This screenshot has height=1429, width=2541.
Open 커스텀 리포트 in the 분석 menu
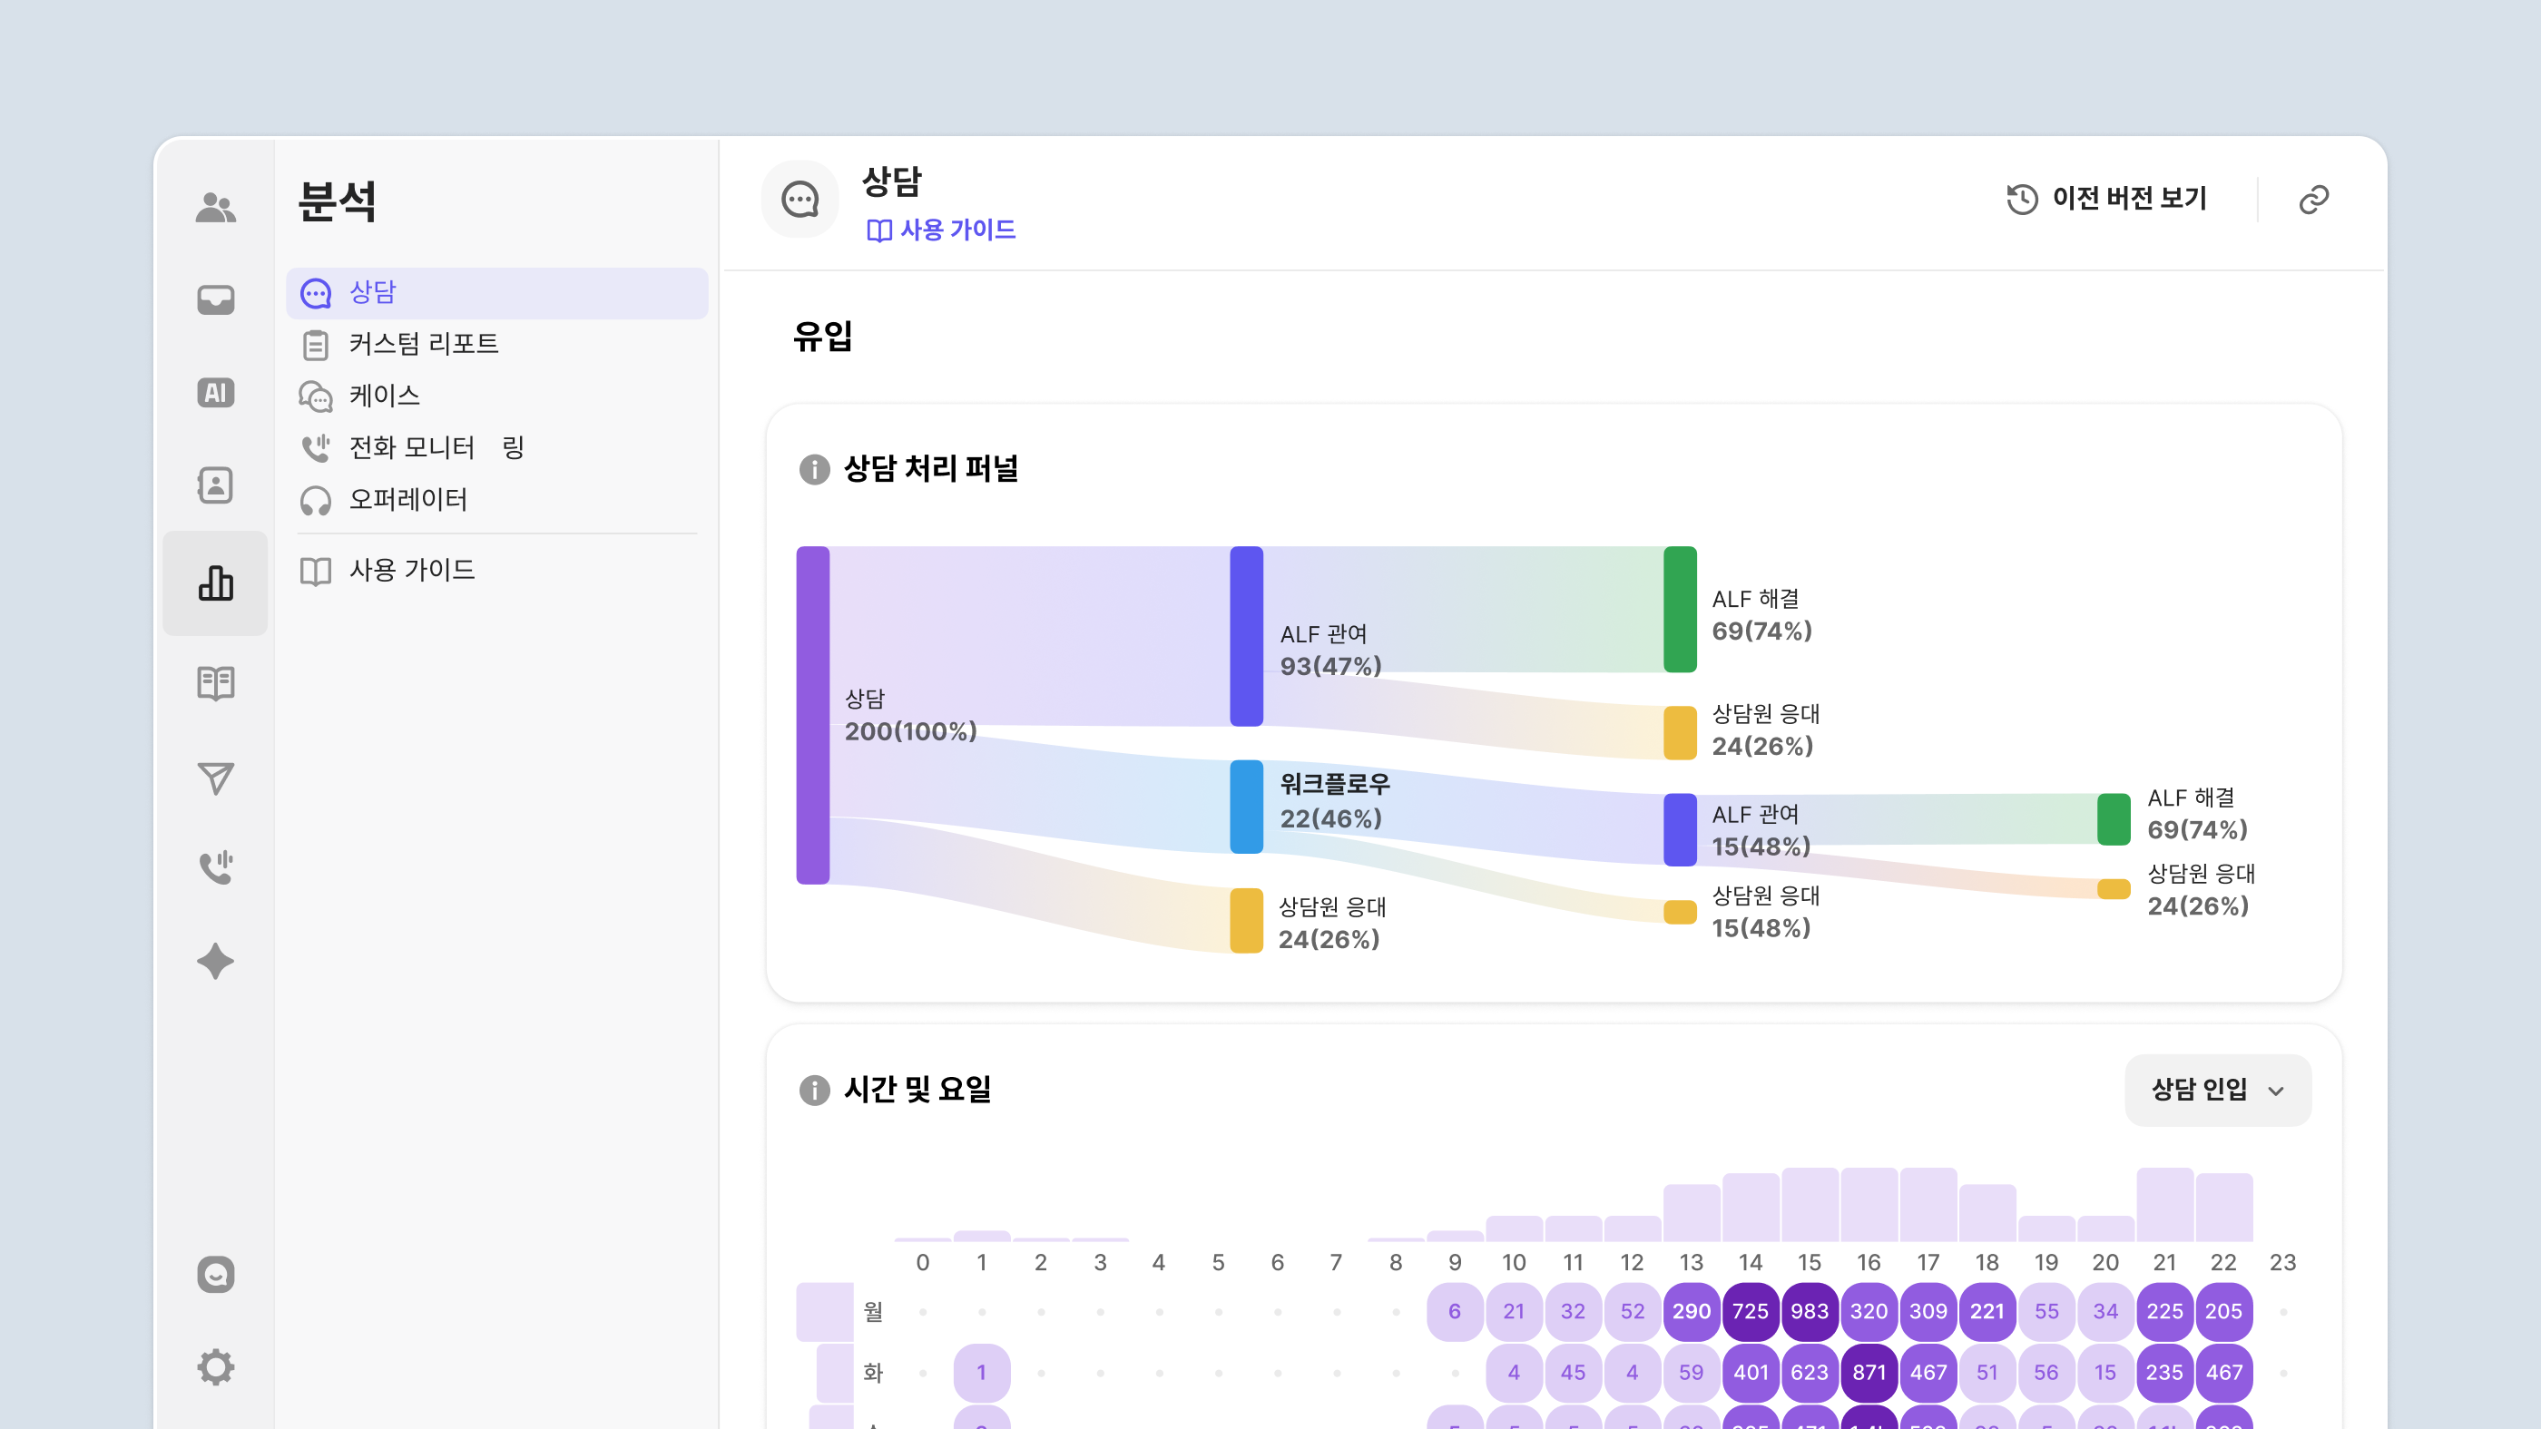(x=497, y=344)
